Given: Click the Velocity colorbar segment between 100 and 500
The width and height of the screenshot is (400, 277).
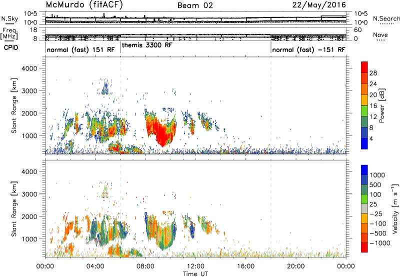Looking at the screenshot, I should click(364, 189).
